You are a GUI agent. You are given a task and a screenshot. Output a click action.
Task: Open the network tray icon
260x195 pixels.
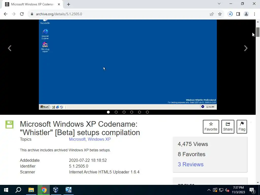point(221,190)
